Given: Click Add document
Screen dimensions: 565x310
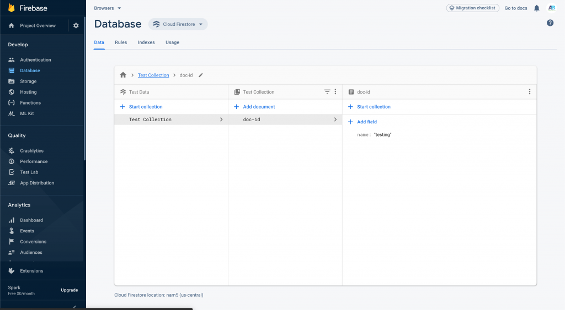Looking at the screenshot, I should pyautogui.click(x=254, y=107).
